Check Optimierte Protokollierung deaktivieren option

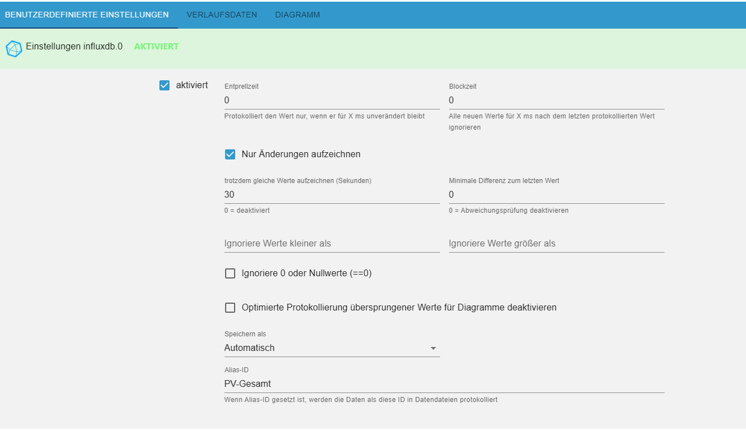[x=230, y=308]
